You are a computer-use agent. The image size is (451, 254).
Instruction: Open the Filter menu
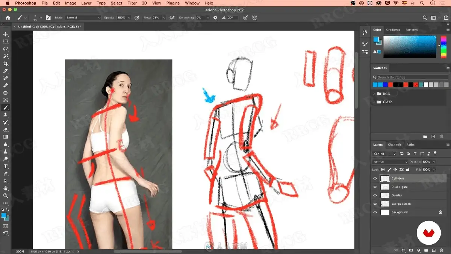[132, 3]
